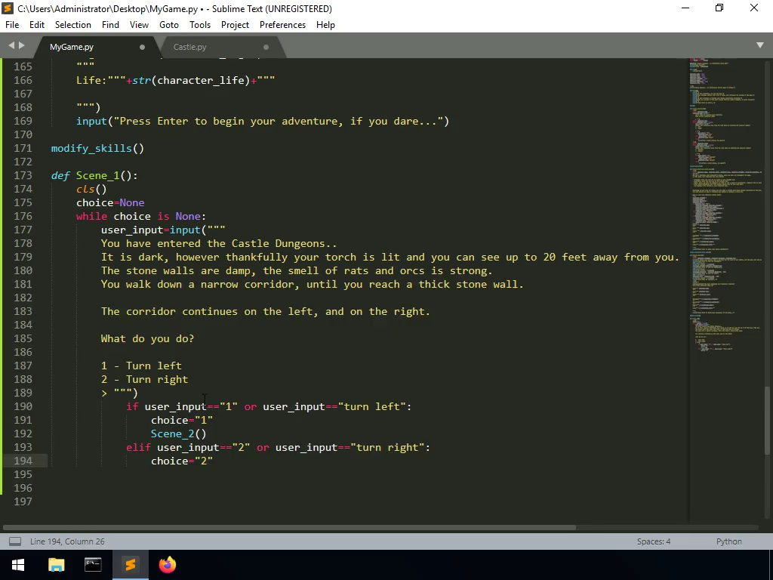The height and width of the screenshot is (580, 773).
Task: Click the minimap code overview
Action: 725,207
